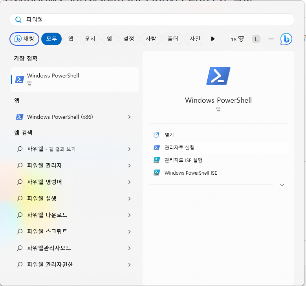This screenshot has height=286, width=306.
Task: Click search icon beside 파워쉘 명령어
Action: (x=20, y=182)
